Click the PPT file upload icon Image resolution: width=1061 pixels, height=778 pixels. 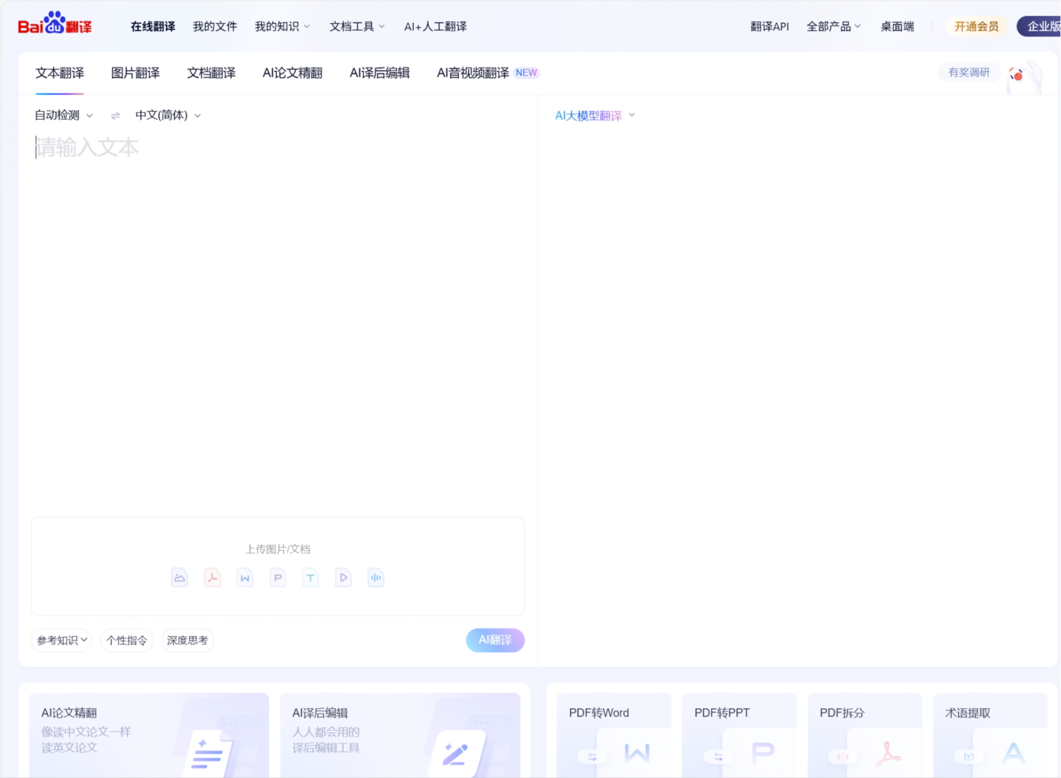point(278,577)
